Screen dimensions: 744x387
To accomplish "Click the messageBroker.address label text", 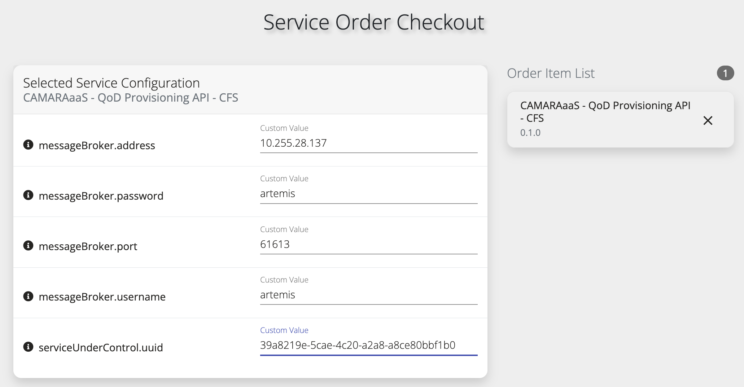I will click(97, 146).
